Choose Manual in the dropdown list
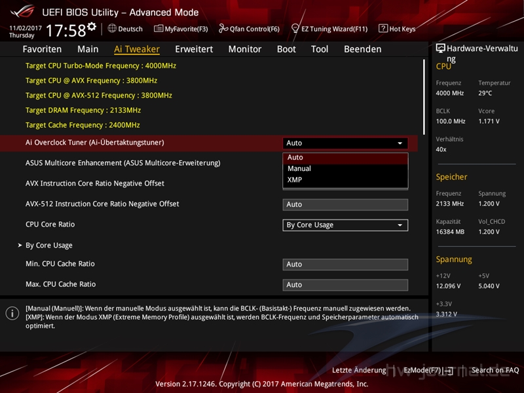This screenshot has width=524, height=393. pos(345,169)
